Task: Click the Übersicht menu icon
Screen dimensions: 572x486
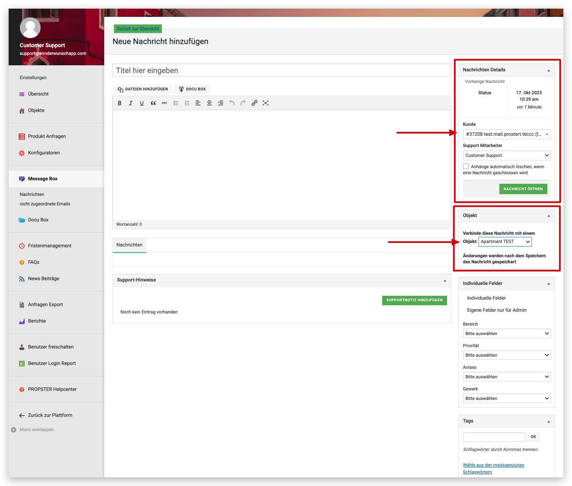Action: point(22,94)
